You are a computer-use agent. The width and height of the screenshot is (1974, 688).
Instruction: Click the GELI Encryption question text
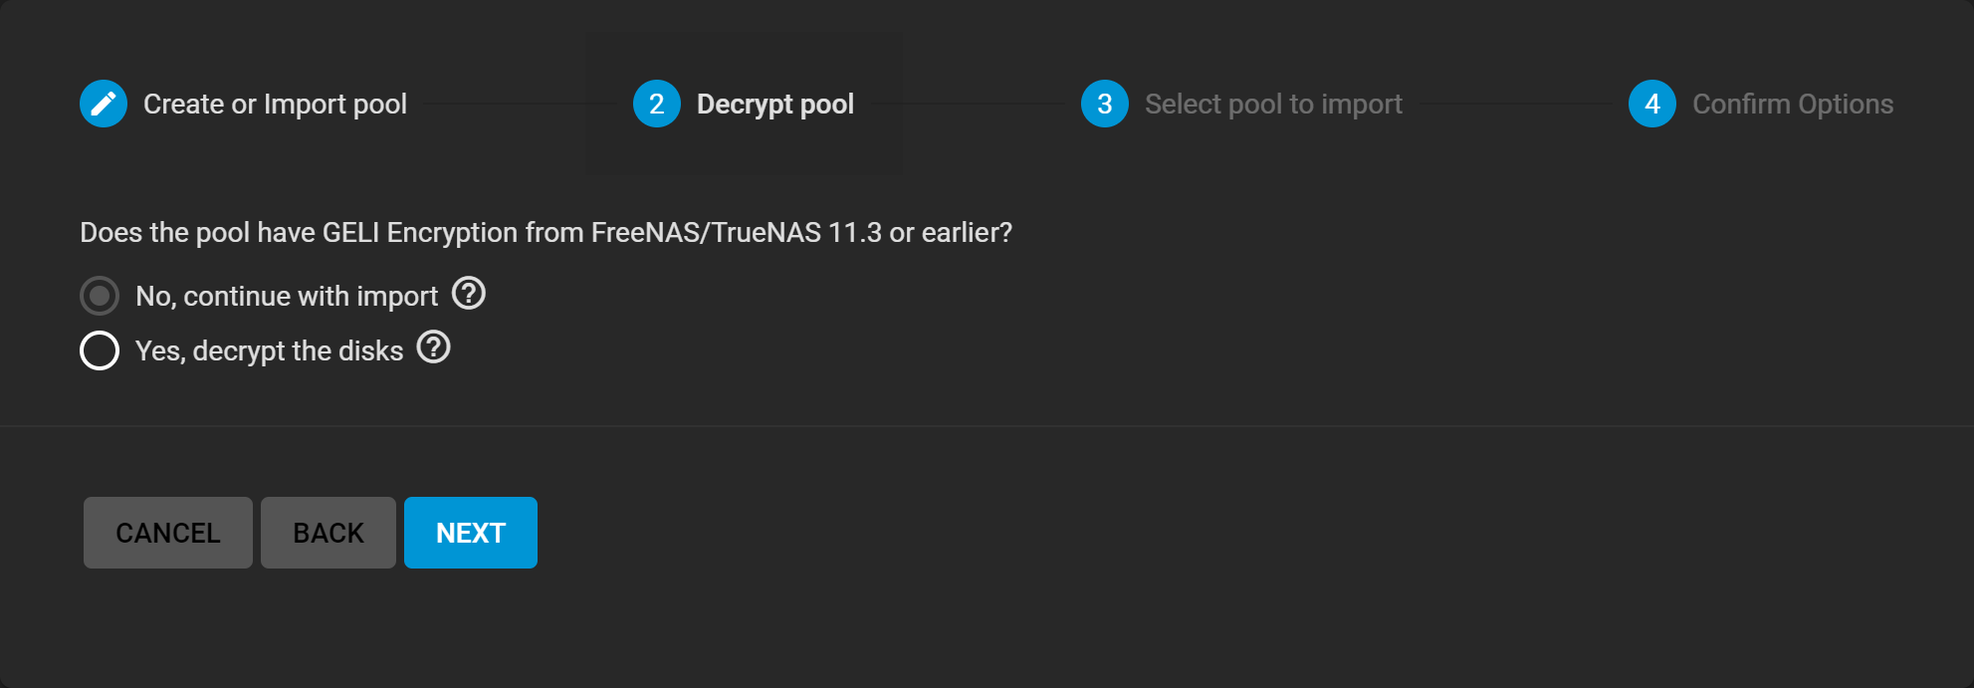click(546, 233)
